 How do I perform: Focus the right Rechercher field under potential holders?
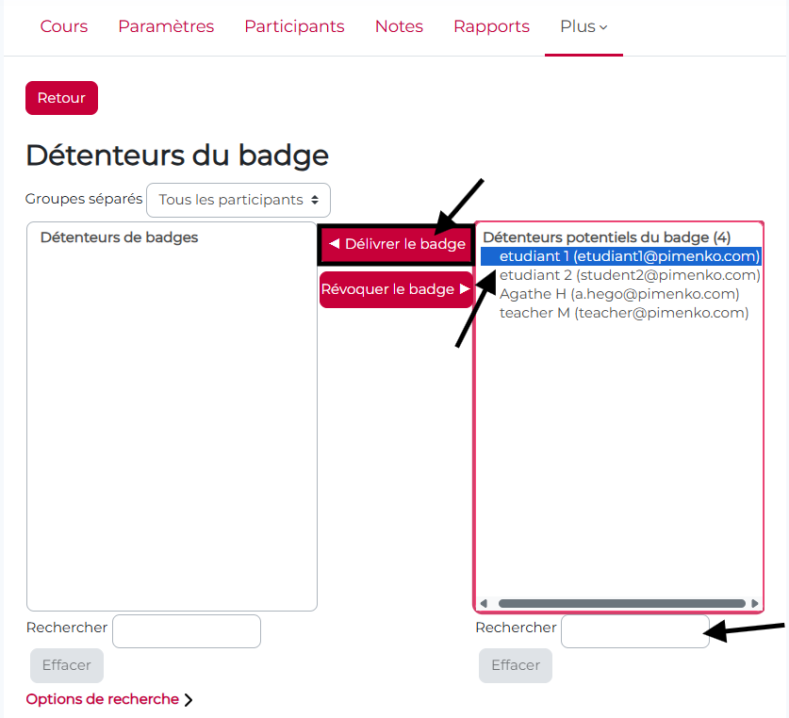pyautogui.click(x=633, y=631)
